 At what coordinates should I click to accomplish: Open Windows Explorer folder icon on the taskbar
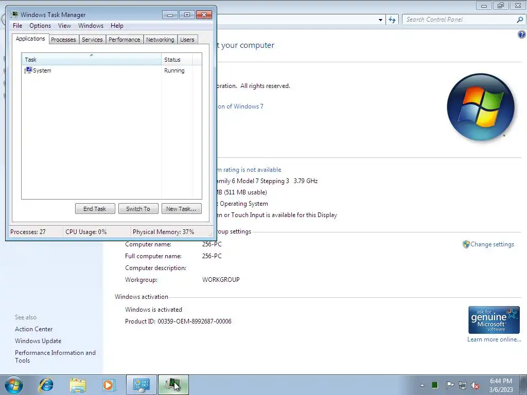point(78,385)
